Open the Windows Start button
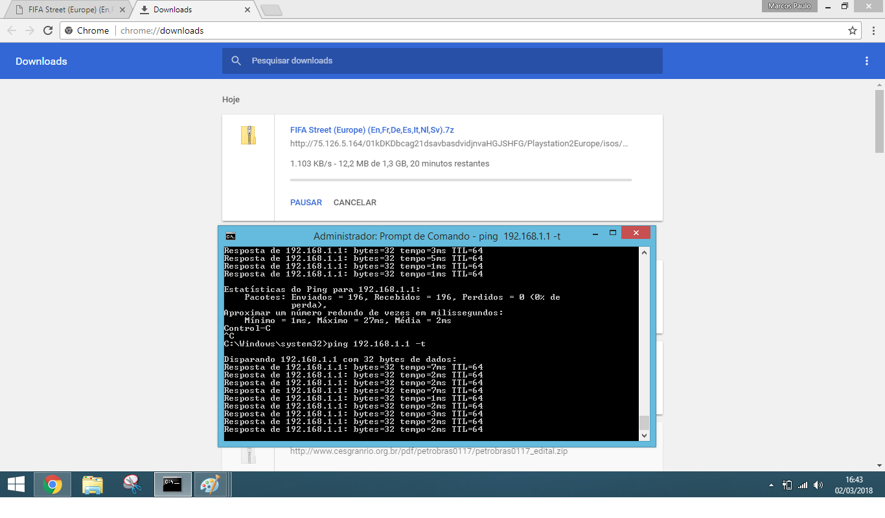The image size is (885, 518). tap(16, 484)
